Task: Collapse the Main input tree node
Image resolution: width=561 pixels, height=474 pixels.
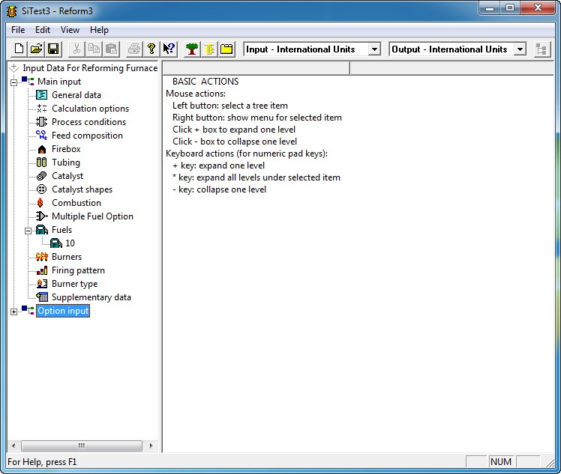Action: (13, 82)
